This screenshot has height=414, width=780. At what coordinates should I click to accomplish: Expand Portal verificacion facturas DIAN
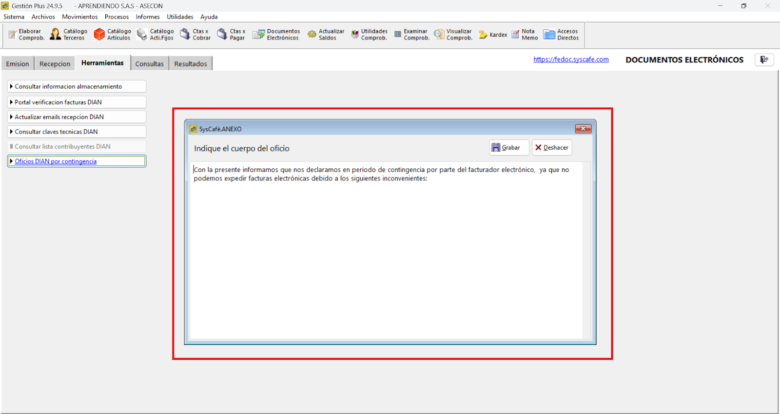tap(77, 102)
